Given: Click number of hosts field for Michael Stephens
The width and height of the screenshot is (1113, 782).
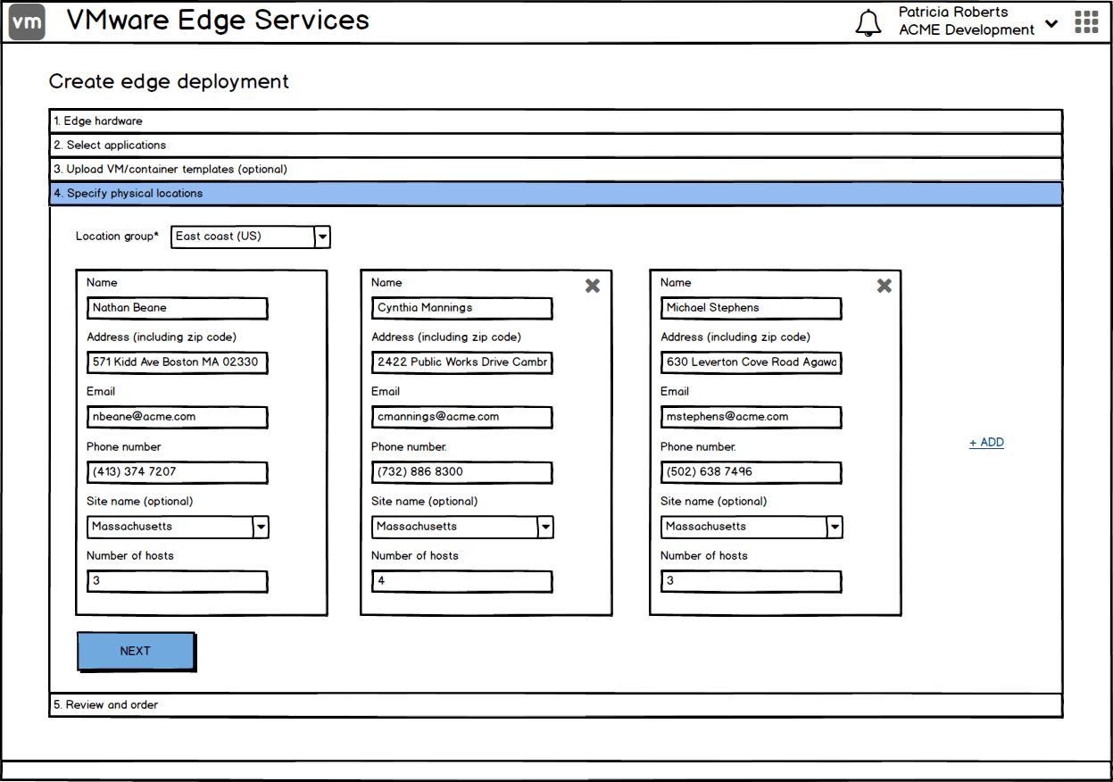Looking at the screenshot, I should click(x=752, y=581).
